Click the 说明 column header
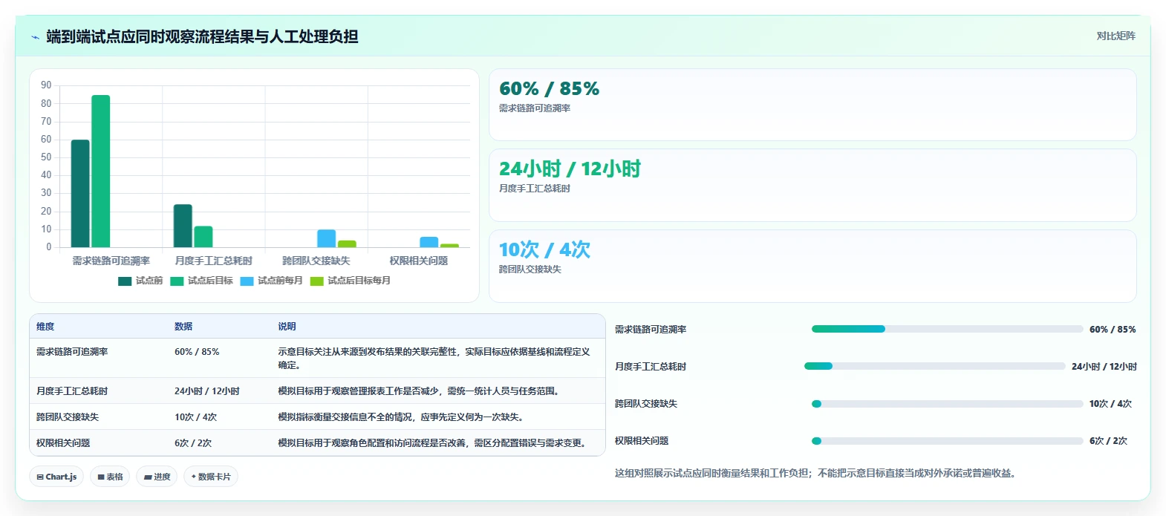 tap(287, 327)
